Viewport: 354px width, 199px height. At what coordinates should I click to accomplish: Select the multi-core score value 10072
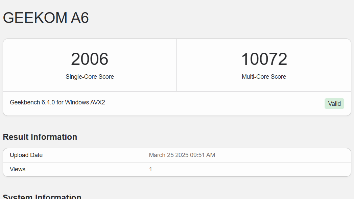click(264, 59)
